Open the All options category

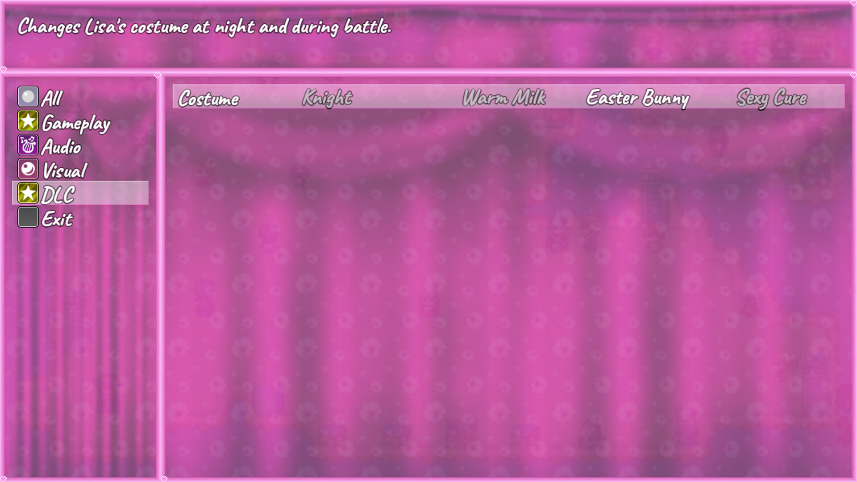52,98
